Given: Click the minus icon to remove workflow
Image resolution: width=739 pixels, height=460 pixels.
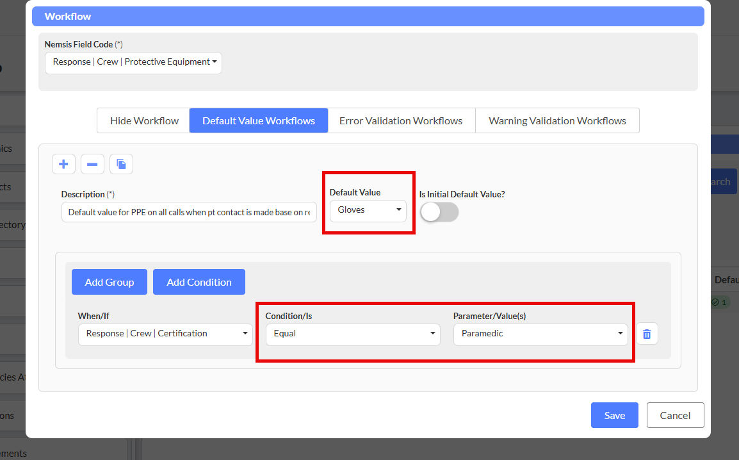Looking at the screenshot, I should click(x=92, y=165).
